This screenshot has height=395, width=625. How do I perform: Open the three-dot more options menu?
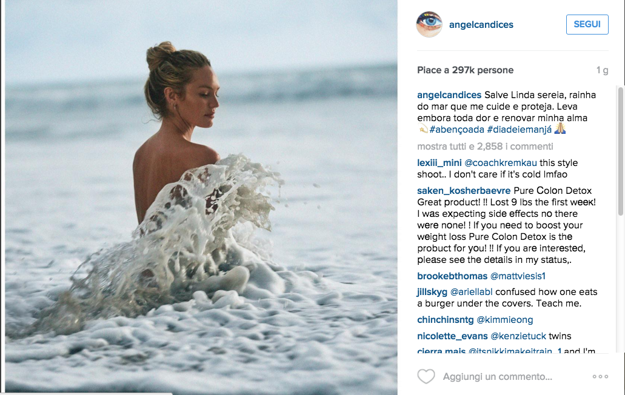600,376
